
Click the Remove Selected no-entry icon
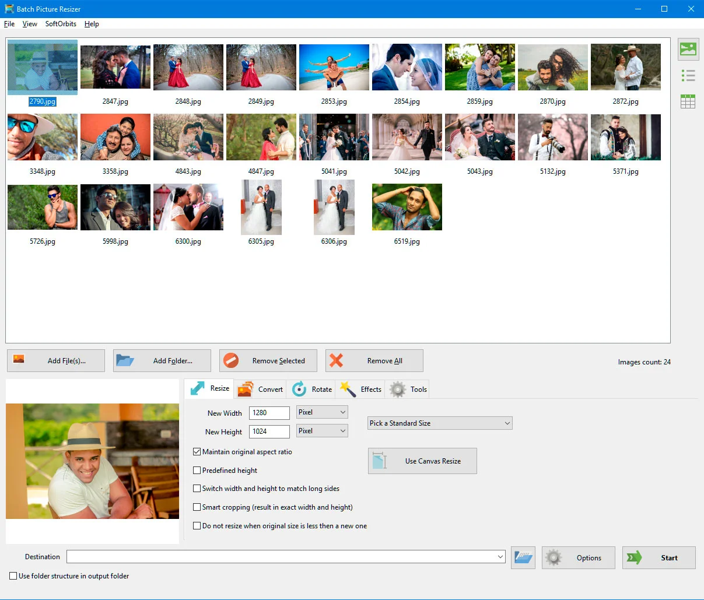pos(231,360)
